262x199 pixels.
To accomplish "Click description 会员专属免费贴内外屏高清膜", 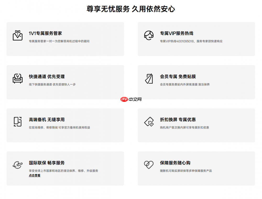I will [x=185, y=85].
